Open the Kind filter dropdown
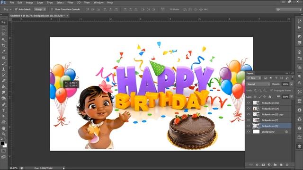The height and width of the screenshot is (170, 303). [x=254, y=78]
